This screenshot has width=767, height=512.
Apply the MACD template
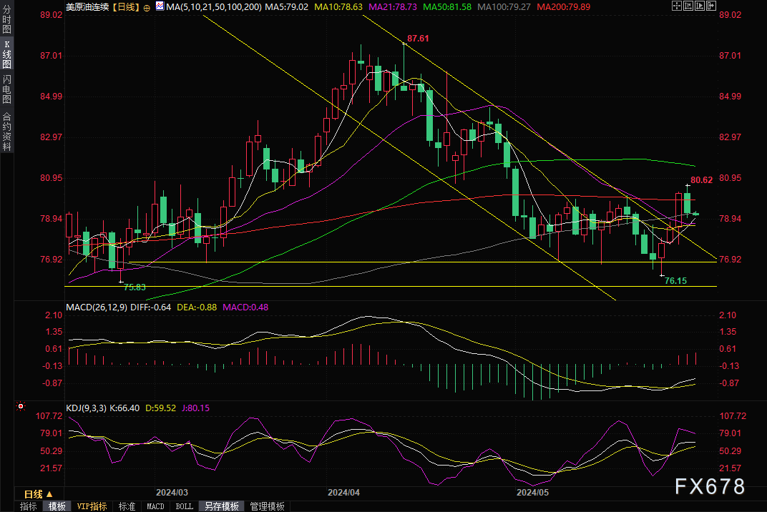click(155, 506)
